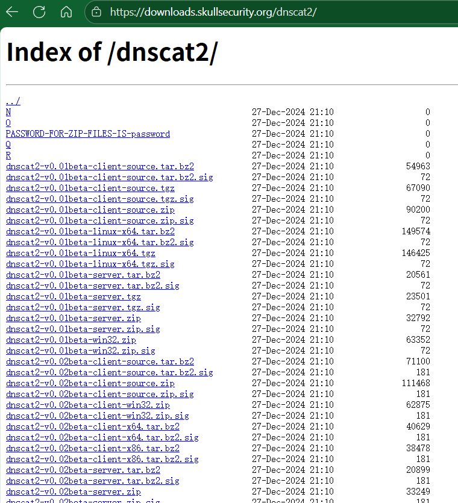Select the file size value 90200
The width and height of the screenshot is (458, 503).
pos(418,210)
